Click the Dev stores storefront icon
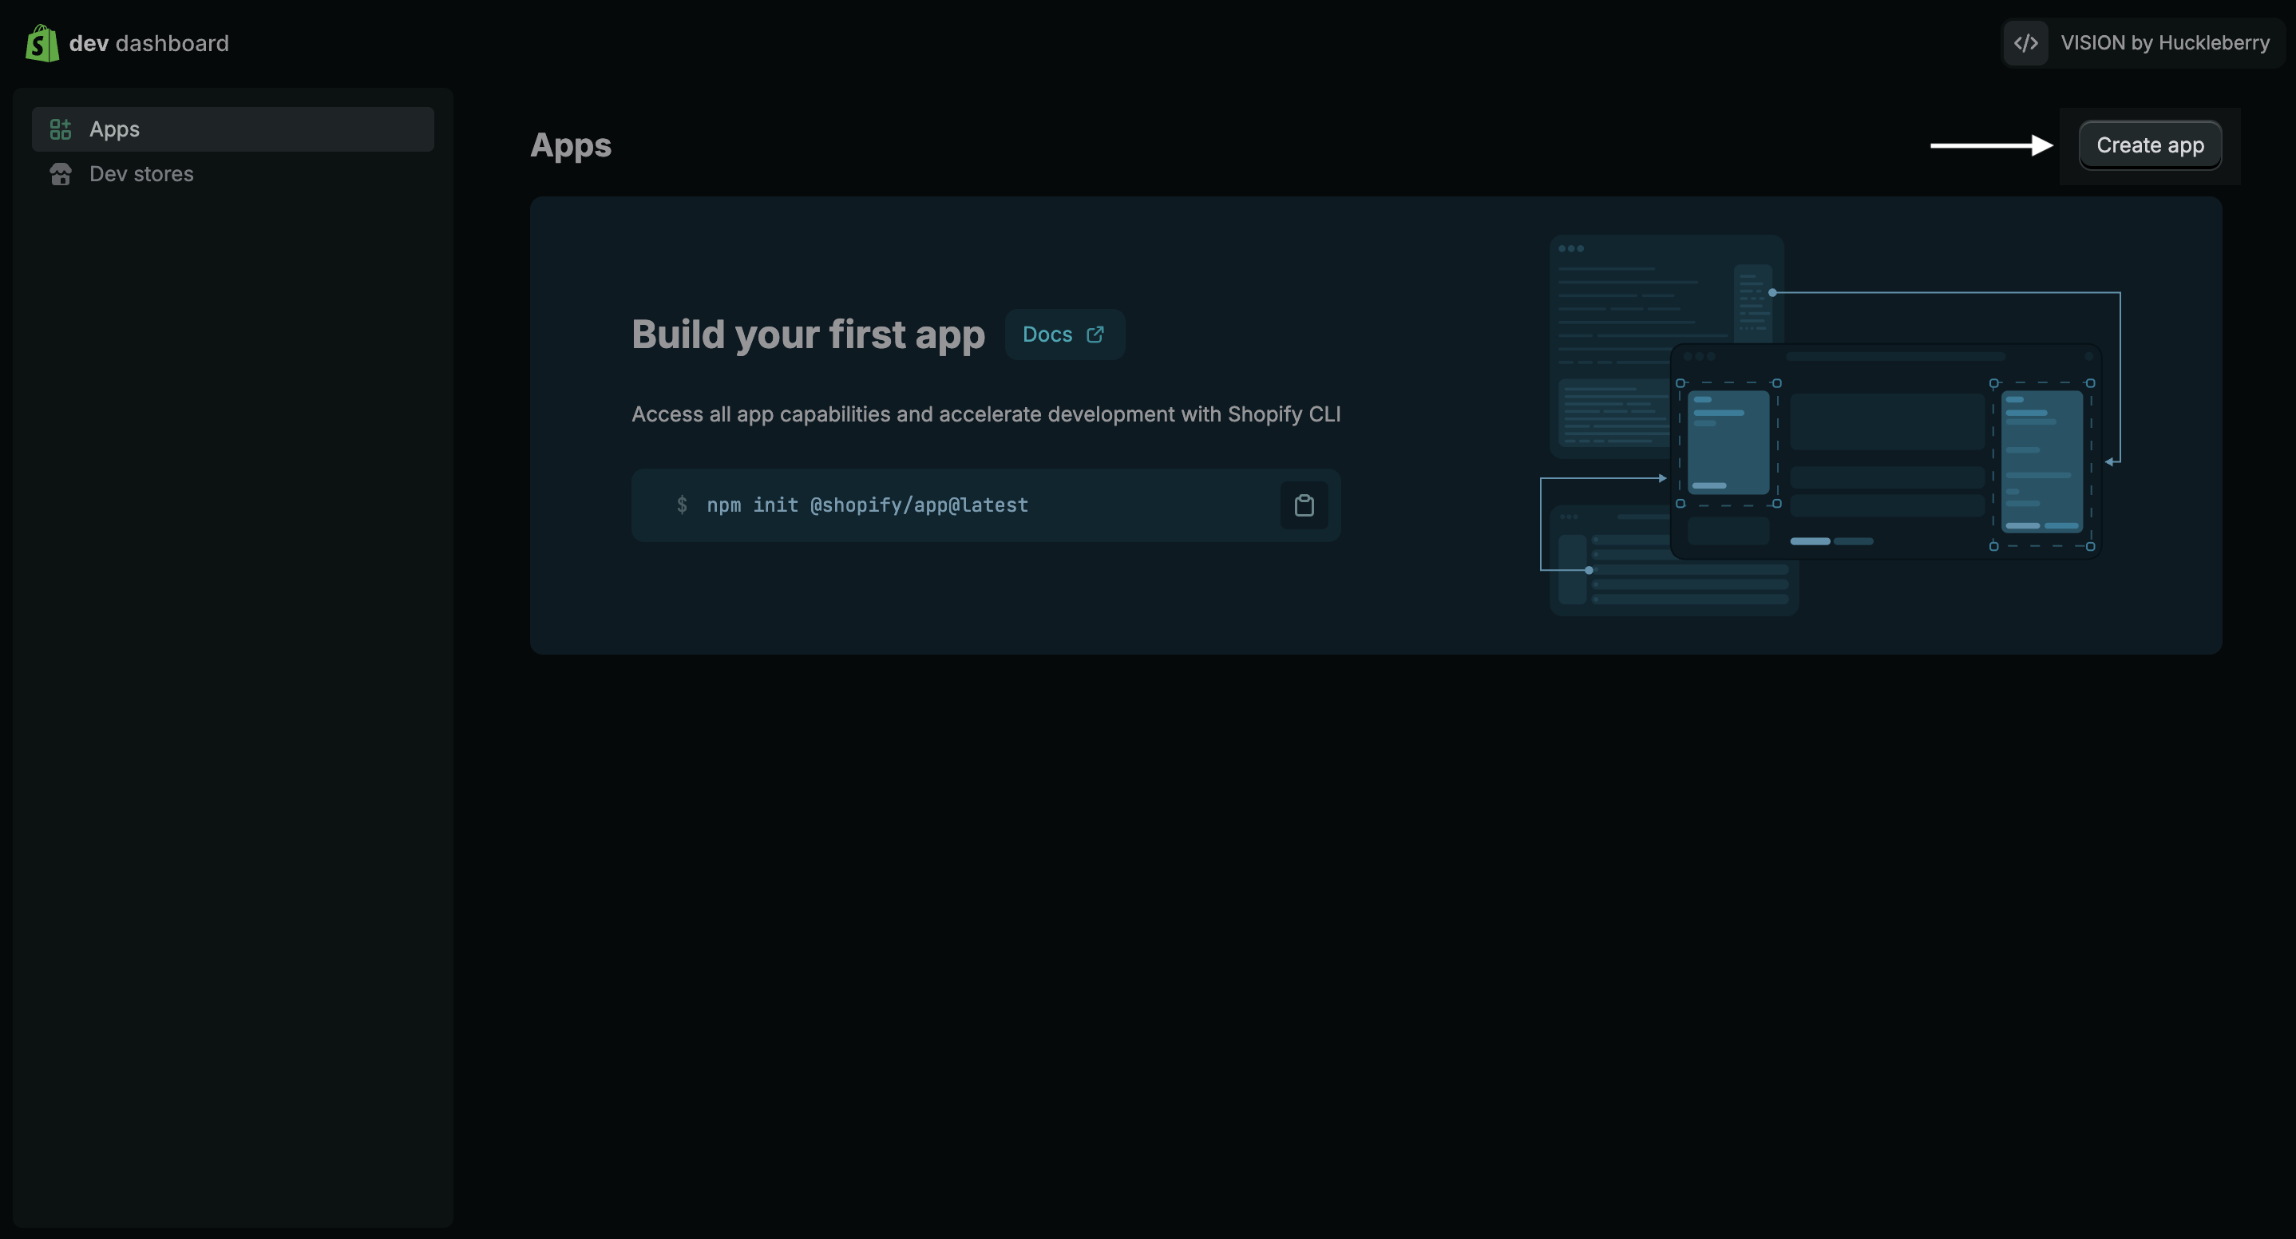This screenshot has height=1239, width=2296. 61,174
